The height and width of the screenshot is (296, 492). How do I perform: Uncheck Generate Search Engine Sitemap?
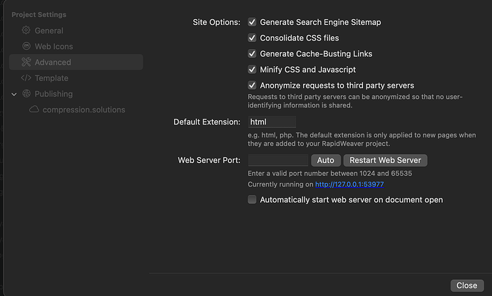coord(252,22)
